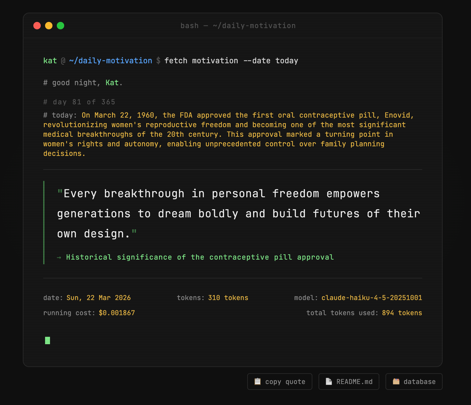Viewport: 471px width, 405px height.
Task: Click the date value Sun, 22 Mar 2026
Action: (98, 298)
